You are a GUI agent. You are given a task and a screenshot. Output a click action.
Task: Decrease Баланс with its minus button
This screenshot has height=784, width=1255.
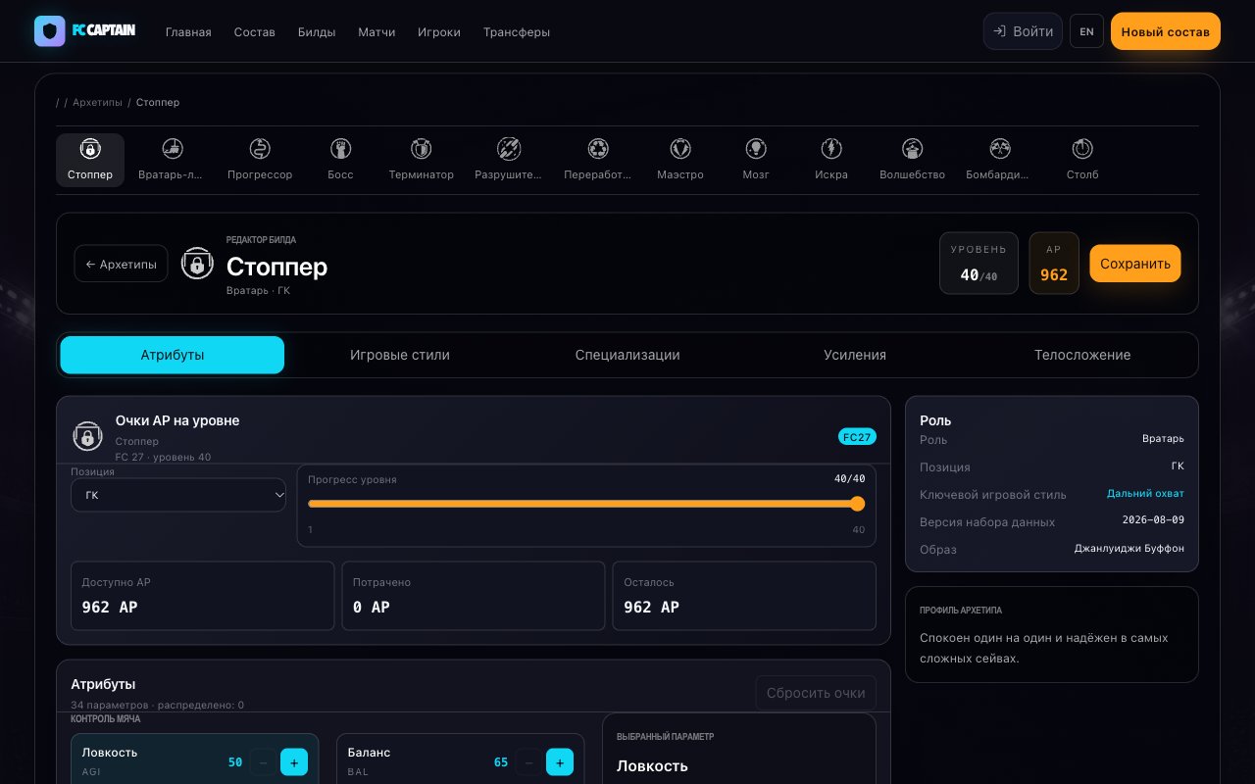(529, 761)
